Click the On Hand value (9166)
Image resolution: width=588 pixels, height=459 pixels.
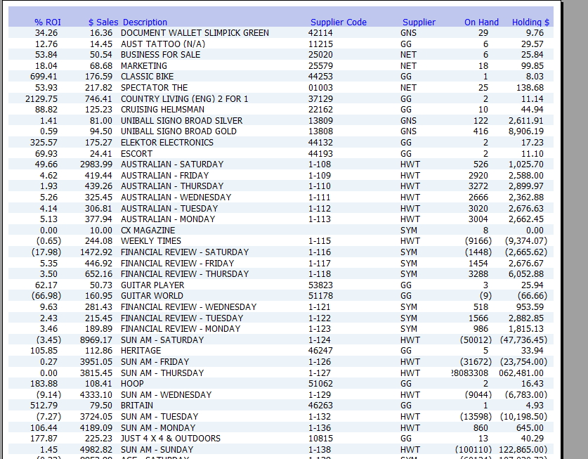478,241
